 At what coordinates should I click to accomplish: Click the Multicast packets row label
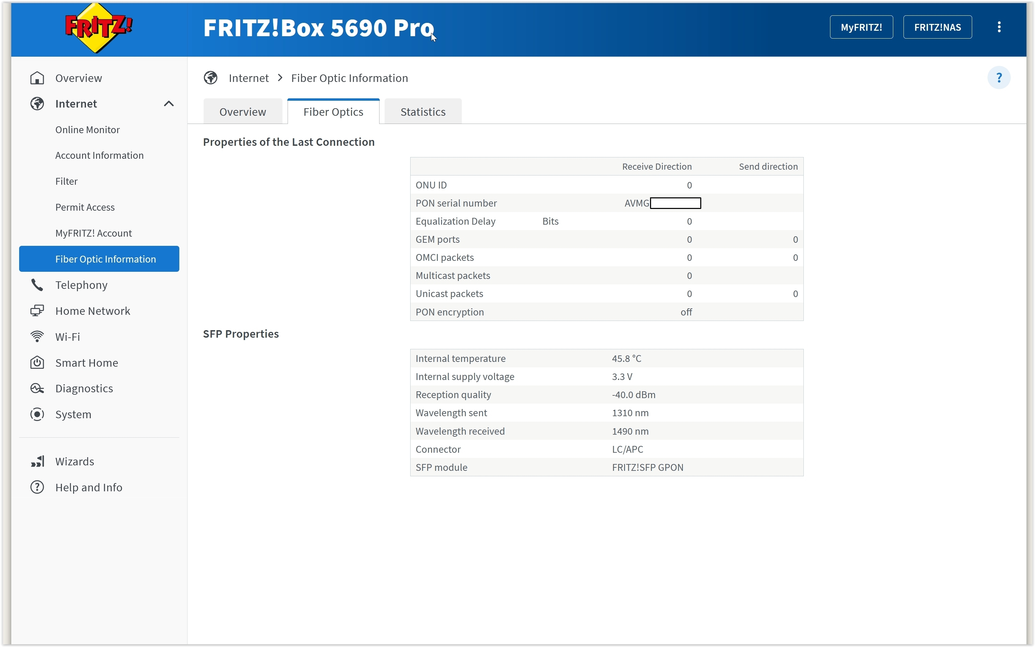tap(453, 276)
